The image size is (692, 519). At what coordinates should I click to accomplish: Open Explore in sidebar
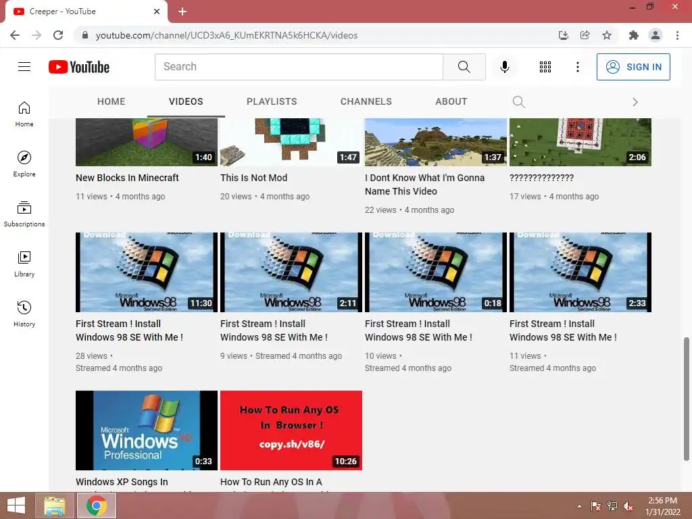click(x=24, y=164)
